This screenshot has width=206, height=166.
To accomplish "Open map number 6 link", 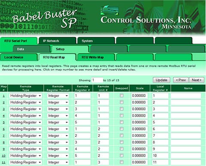I will (x=4, y=129).
